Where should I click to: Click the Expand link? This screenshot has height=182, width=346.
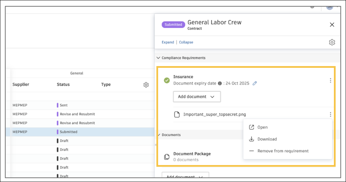pyautogui.click(x=168, y=42)
